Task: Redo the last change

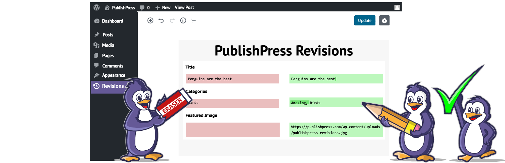Action: (172, 21)
